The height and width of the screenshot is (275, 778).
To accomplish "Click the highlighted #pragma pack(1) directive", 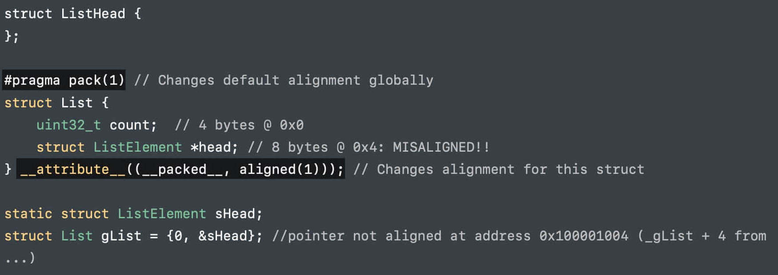I will [64, 80].
